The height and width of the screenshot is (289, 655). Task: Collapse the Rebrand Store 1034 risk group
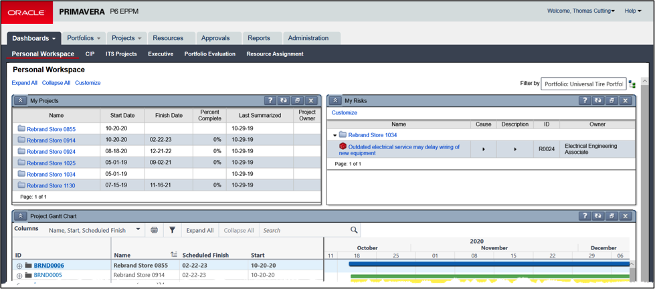pyautogui.click(x=335, y=135)
